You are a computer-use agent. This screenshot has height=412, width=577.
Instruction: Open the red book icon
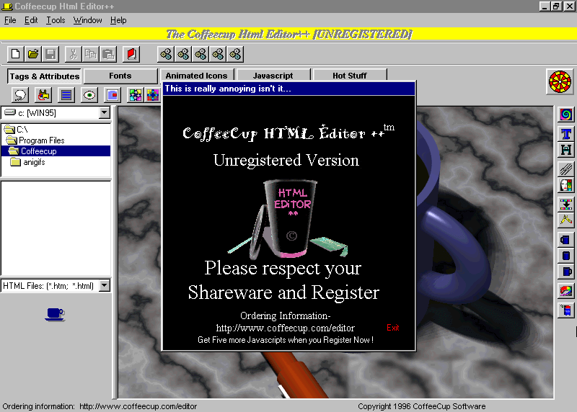coord(131,55)
